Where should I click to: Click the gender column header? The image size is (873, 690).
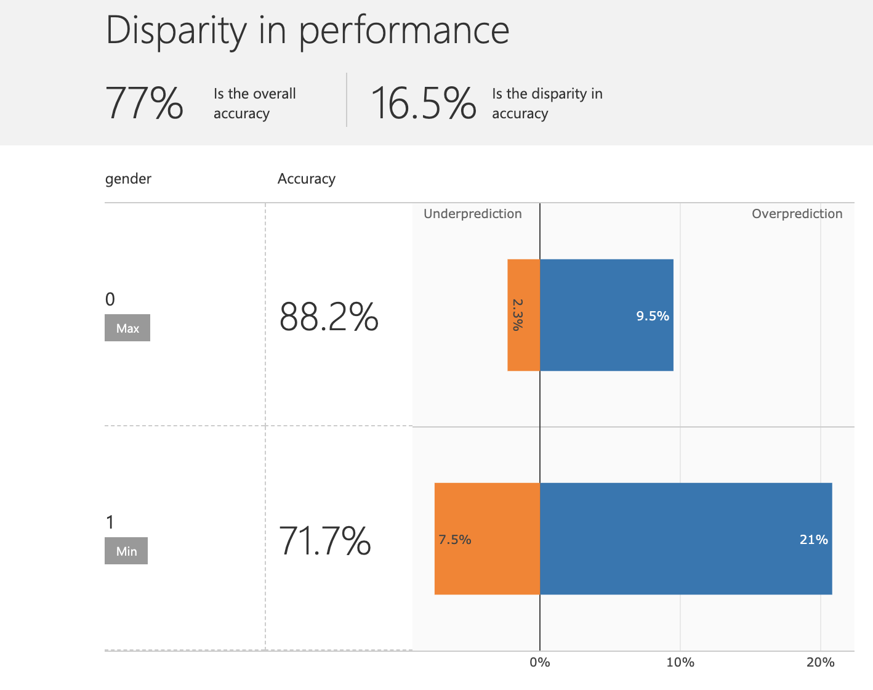coord(128,179)
